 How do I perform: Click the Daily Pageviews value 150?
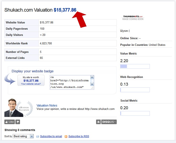(x=42, y=29)
